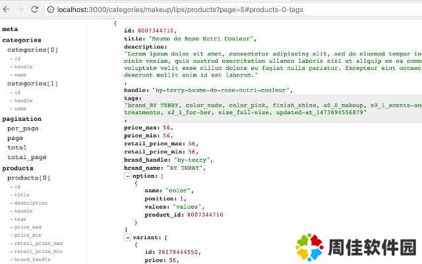This screenshot has width=422, height=264.
Task: Click the localhost URL address field
Action: tap(198, 9)
